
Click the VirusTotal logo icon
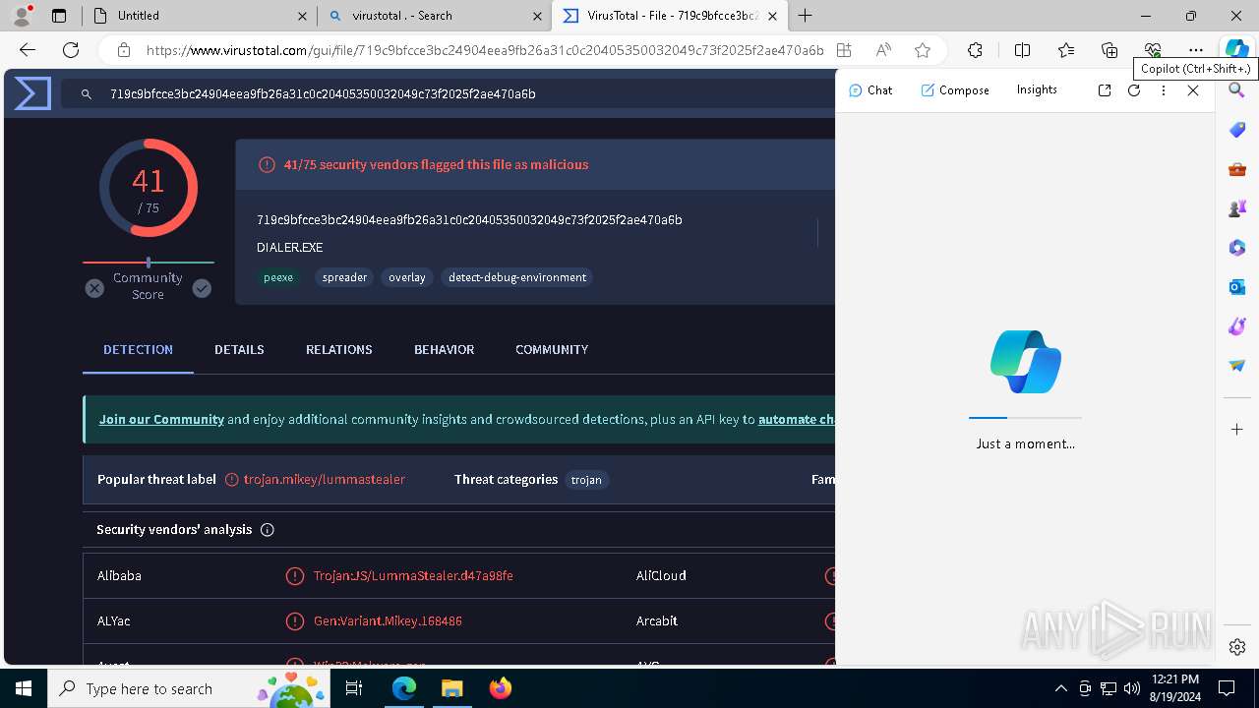(32, 93)
